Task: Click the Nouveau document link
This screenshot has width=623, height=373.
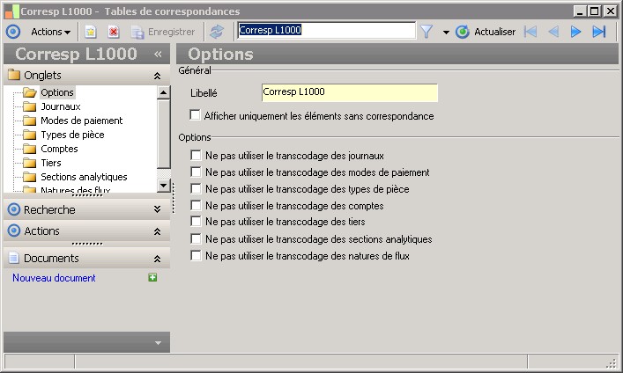Action: pyautogui.click(x=54, y=278)
